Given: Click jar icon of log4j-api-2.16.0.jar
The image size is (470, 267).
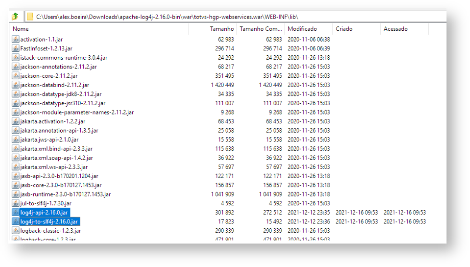Looking at the screenshot, I should (x=16, y=213).
